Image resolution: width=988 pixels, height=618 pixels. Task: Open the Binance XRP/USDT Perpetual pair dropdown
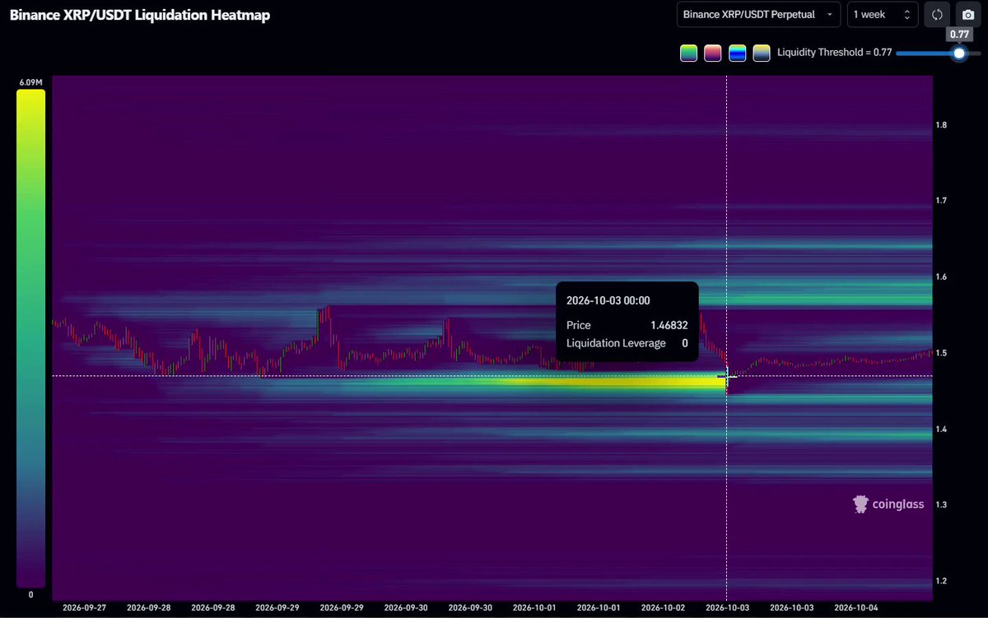(x=758, y=14)
